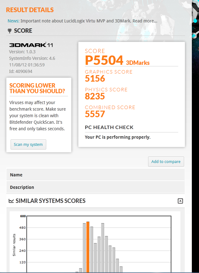Viewport: 199px width, 273px height.
Task: Follow the 'Read more...' link
Action: 145,21
